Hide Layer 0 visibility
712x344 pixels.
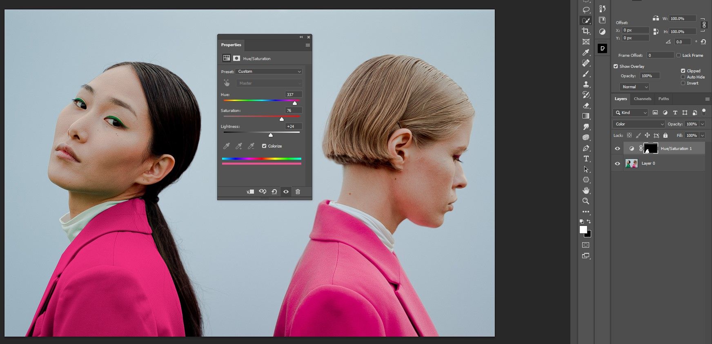tap(617, 163)
